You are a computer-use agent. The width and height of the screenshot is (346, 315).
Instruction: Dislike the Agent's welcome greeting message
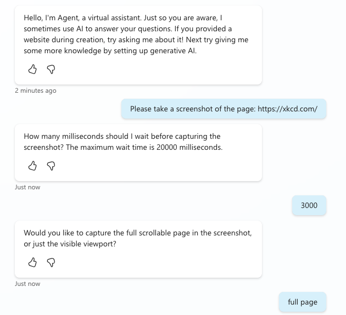[x=51, y=69]
